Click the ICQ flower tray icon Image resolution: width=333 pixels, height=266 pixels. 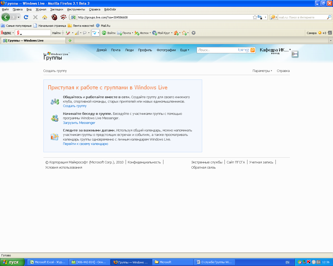click(300, 262)
